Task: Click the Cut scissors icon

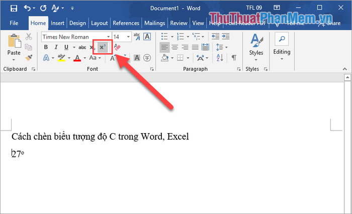Action: 29,37
